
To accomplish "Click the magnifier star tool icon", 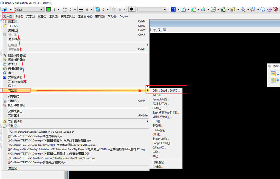I will (x=243, y=9).
